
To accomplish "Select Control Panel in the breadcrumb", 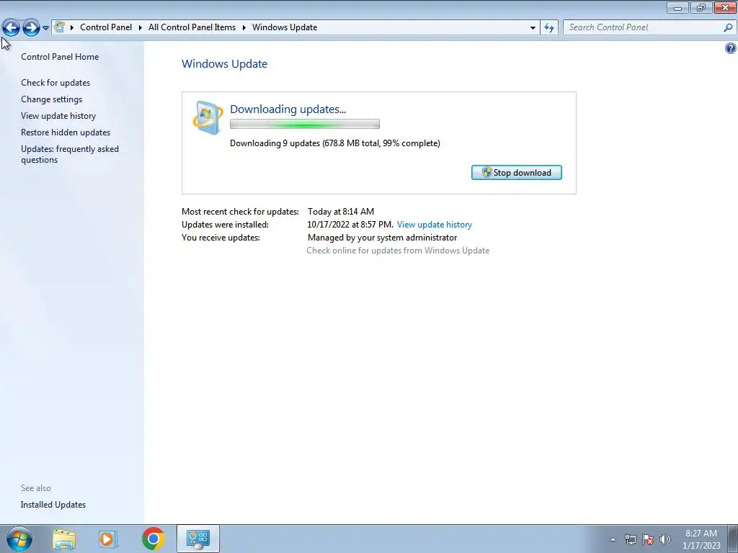I will click(106, 27).
